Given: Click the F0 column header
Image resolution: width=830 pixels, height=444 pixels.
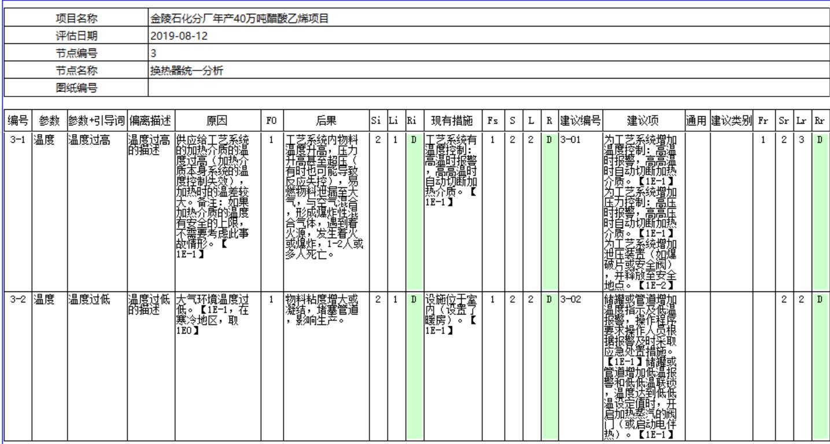Looking at the screenshot, I should [x=272, y=121].
